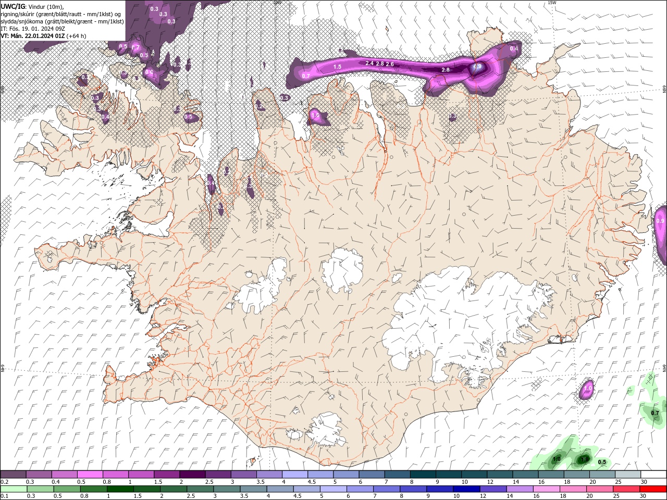
Task: Click the medium green 0.5 rain legend swatch
Action: pyautogui.click(x=67, y=489)
